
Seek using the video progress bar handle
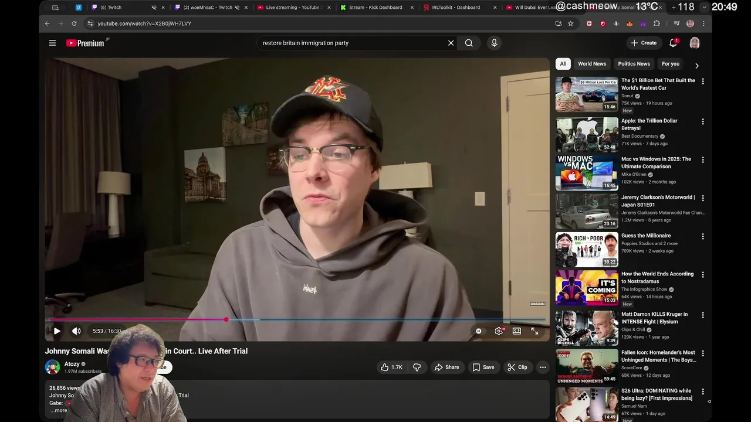pos(226,319)
